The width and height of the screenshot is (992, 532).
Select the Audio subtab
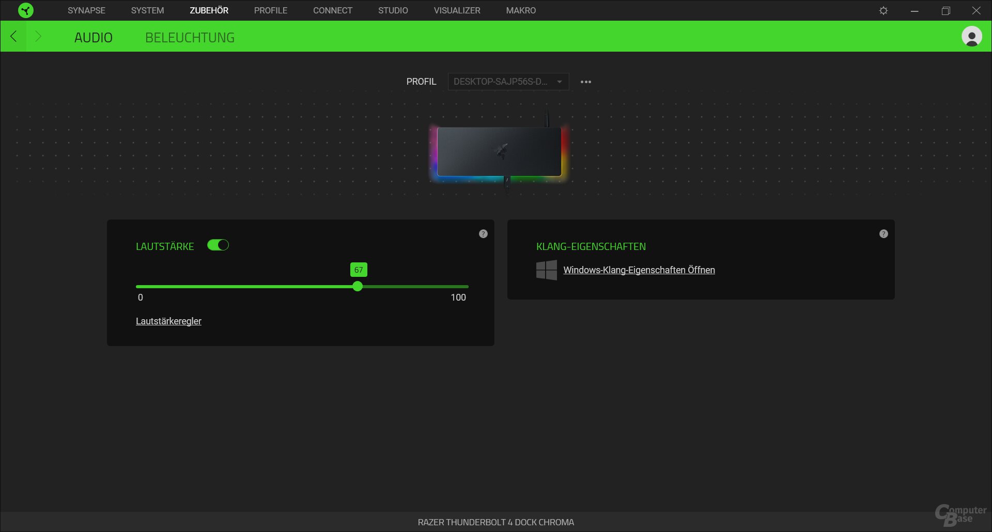tap(94, 38)
